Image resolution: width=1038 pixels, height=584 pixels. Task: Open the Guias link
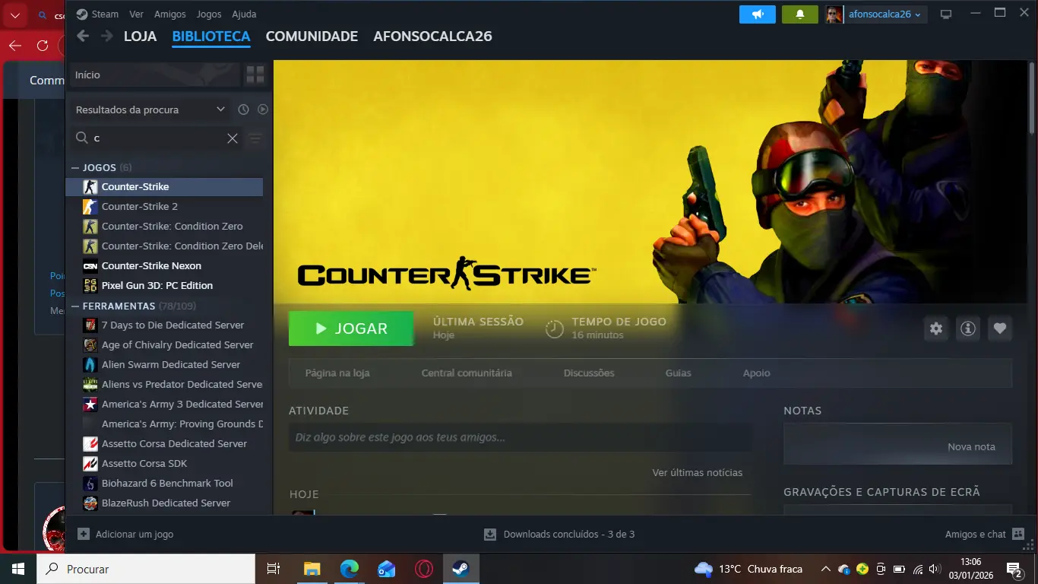[679, 373]
